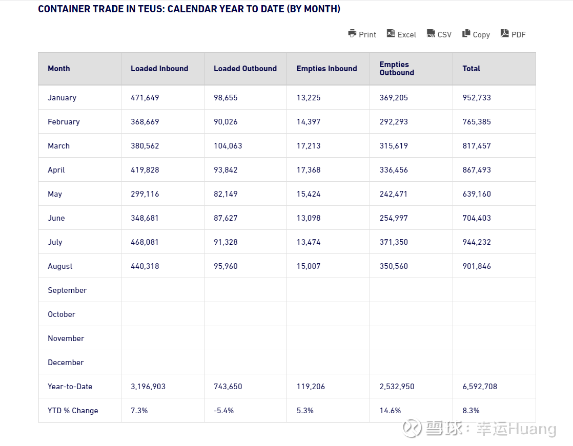The height and width of the screenshot is (446, 573).
Task: Sort by Total column header
Action: pos(471,69)
